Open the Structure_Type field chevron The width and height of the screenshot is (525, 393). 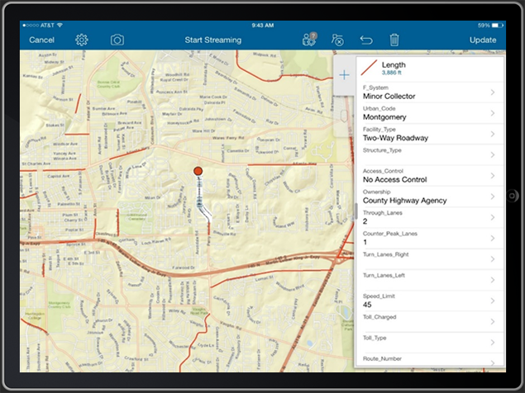pos(493,155)
